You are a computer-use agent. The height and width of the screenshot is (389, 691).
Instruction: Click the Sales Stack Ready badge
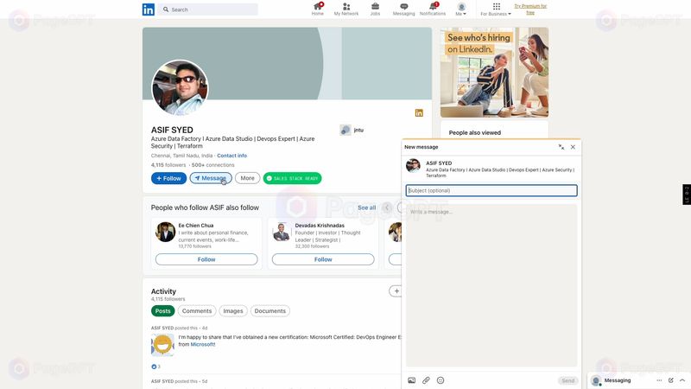click(292, 178)
